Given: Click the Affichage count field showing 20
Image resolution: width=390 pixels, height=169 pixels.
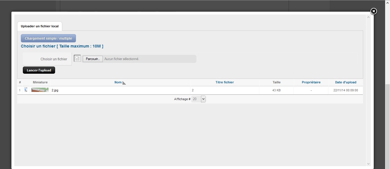Looking at the screenshot, I should pos(196,99).
